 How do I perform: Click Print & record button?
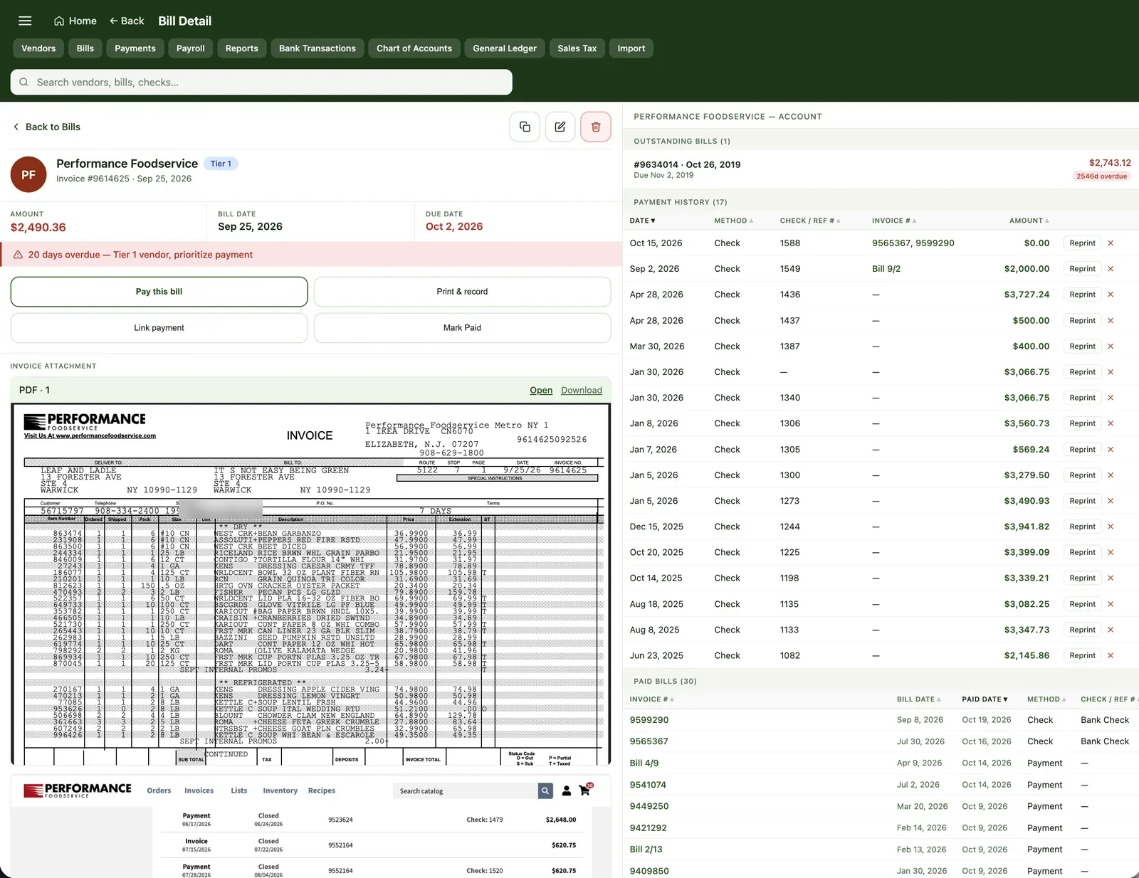tap(462, 292)
